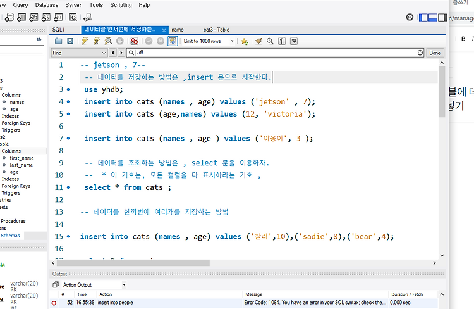Image resolution: width=474 pixels, height=309 pixels.
Task: Click Done to close find bar
Action: (x=435, y=53)
